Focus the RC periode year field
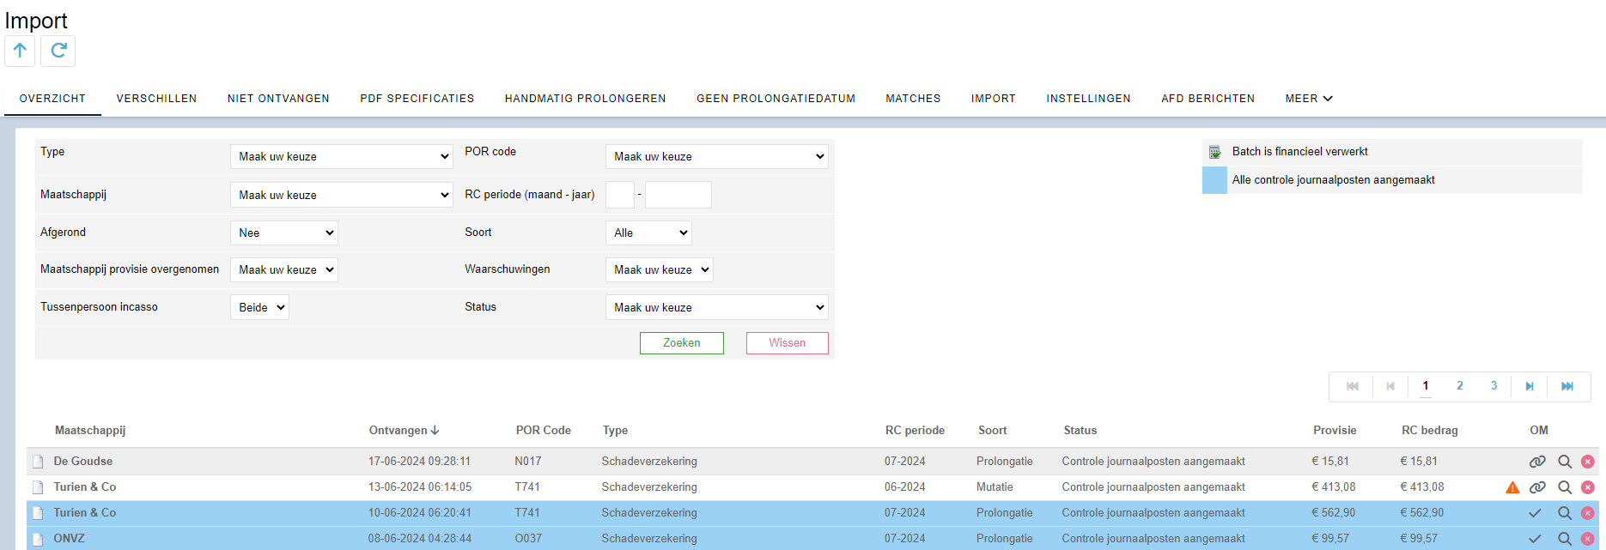 678,195
